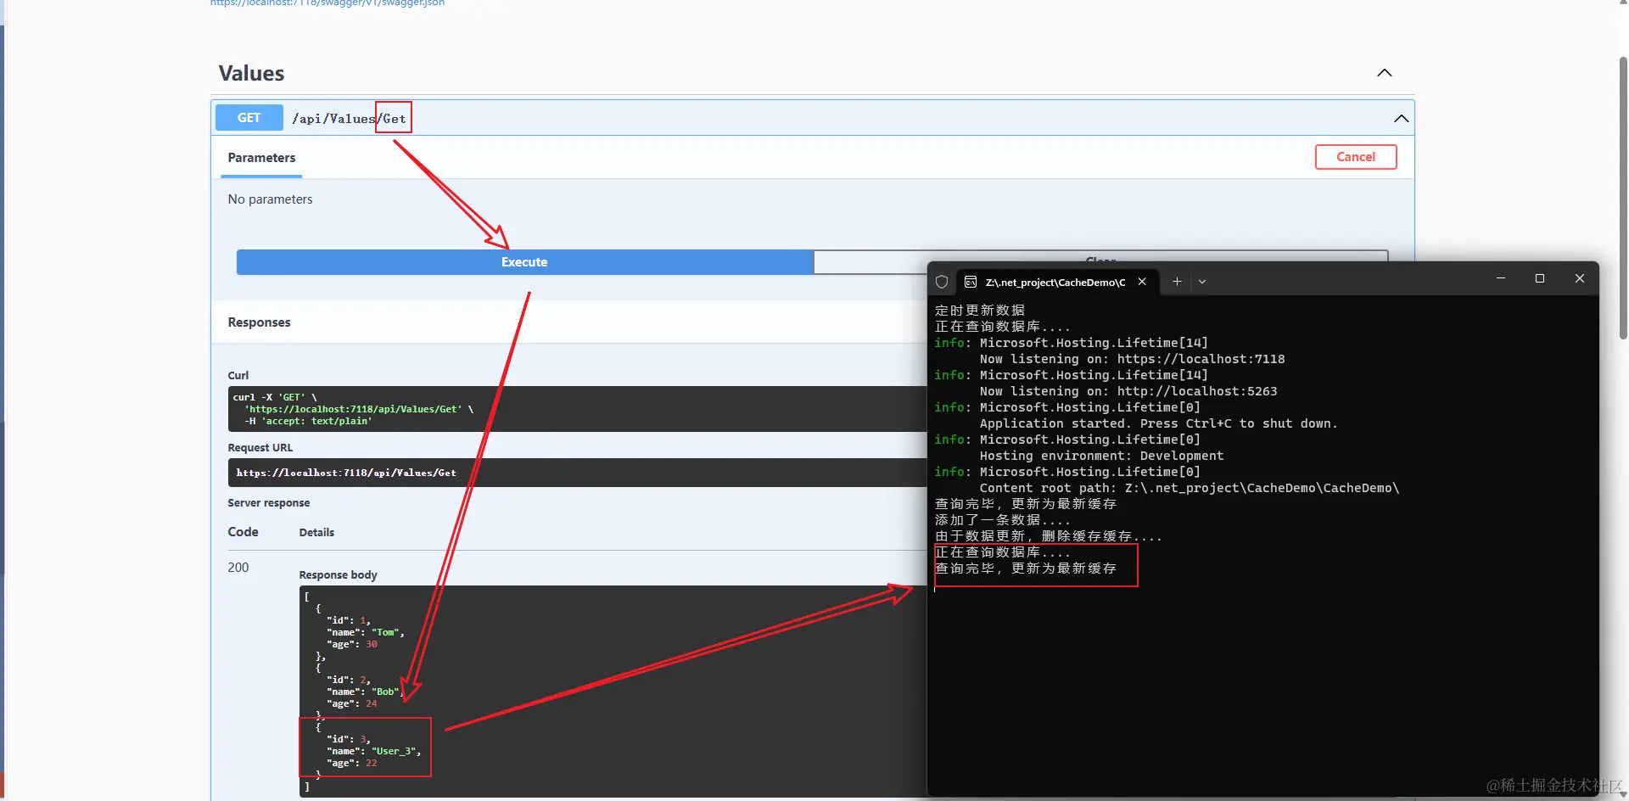This screenshot has width=1629, height=801.
Task: Click the Values section heading
Action: click(x=251, y=74)
